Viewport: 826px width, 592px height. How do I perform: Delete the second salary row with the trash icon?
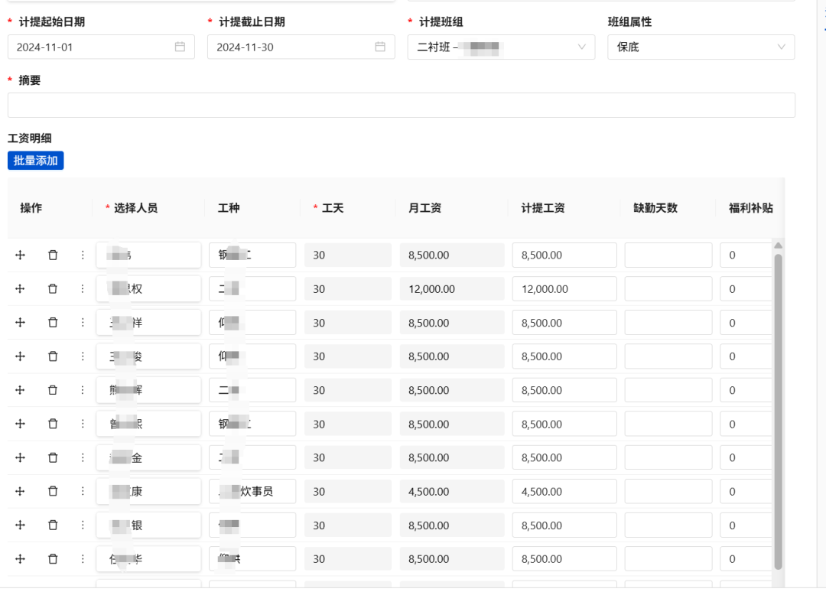[x=53, y=288]
